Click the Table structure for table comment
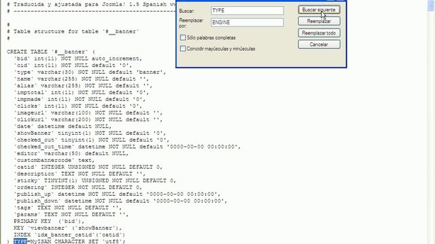This screenshot has height=244, width=435. click(x=73, y=32)
